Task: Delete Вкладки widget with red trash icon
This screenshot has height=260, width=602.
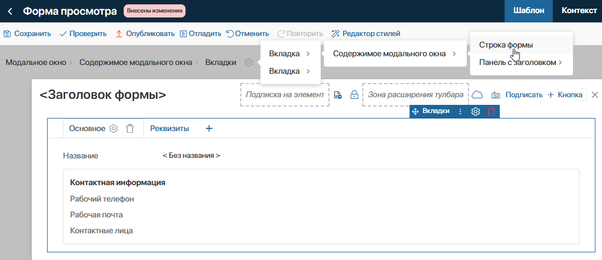Action: click(491, 111)
